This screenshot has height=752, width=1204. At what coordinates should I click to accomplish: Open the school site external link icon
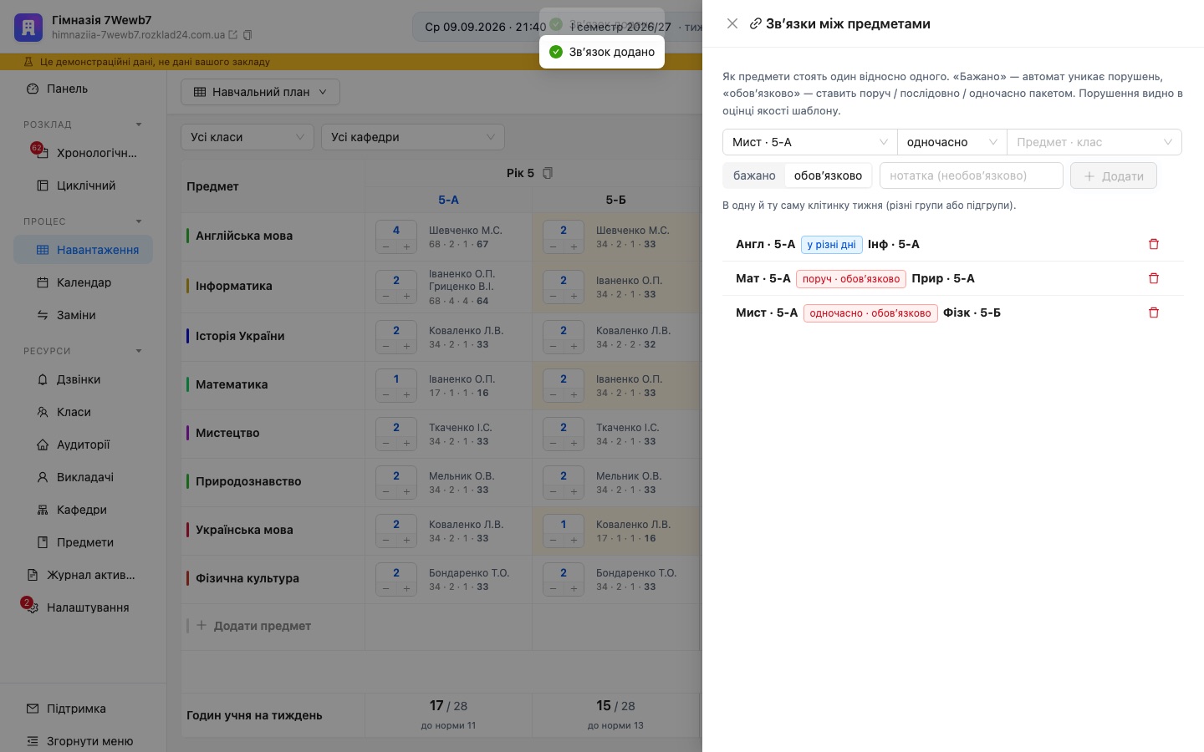[233, 35]
